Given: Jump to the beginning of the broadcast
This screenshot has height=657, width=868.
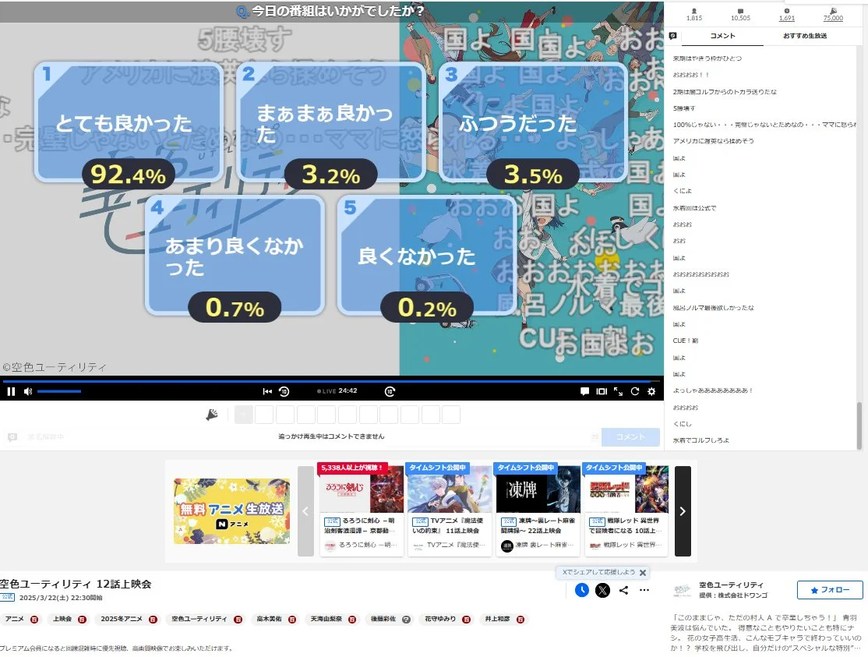Looking at the screenshot, I should pos(267,391).
